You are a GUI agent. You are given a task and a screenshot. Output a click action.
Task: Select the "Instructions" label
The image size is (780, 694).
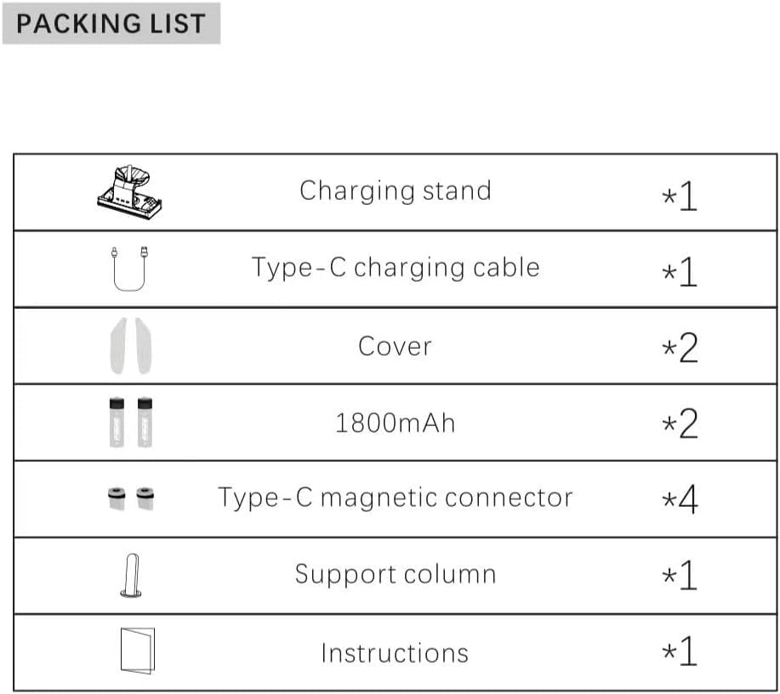tap(395, 652)
